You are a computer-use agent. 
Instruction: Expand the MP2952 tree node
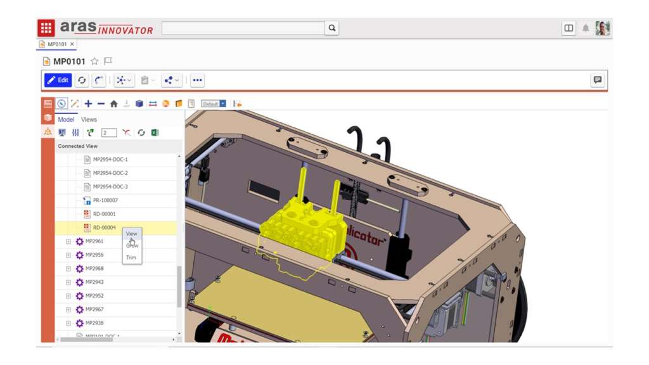[x=68, y=296]
